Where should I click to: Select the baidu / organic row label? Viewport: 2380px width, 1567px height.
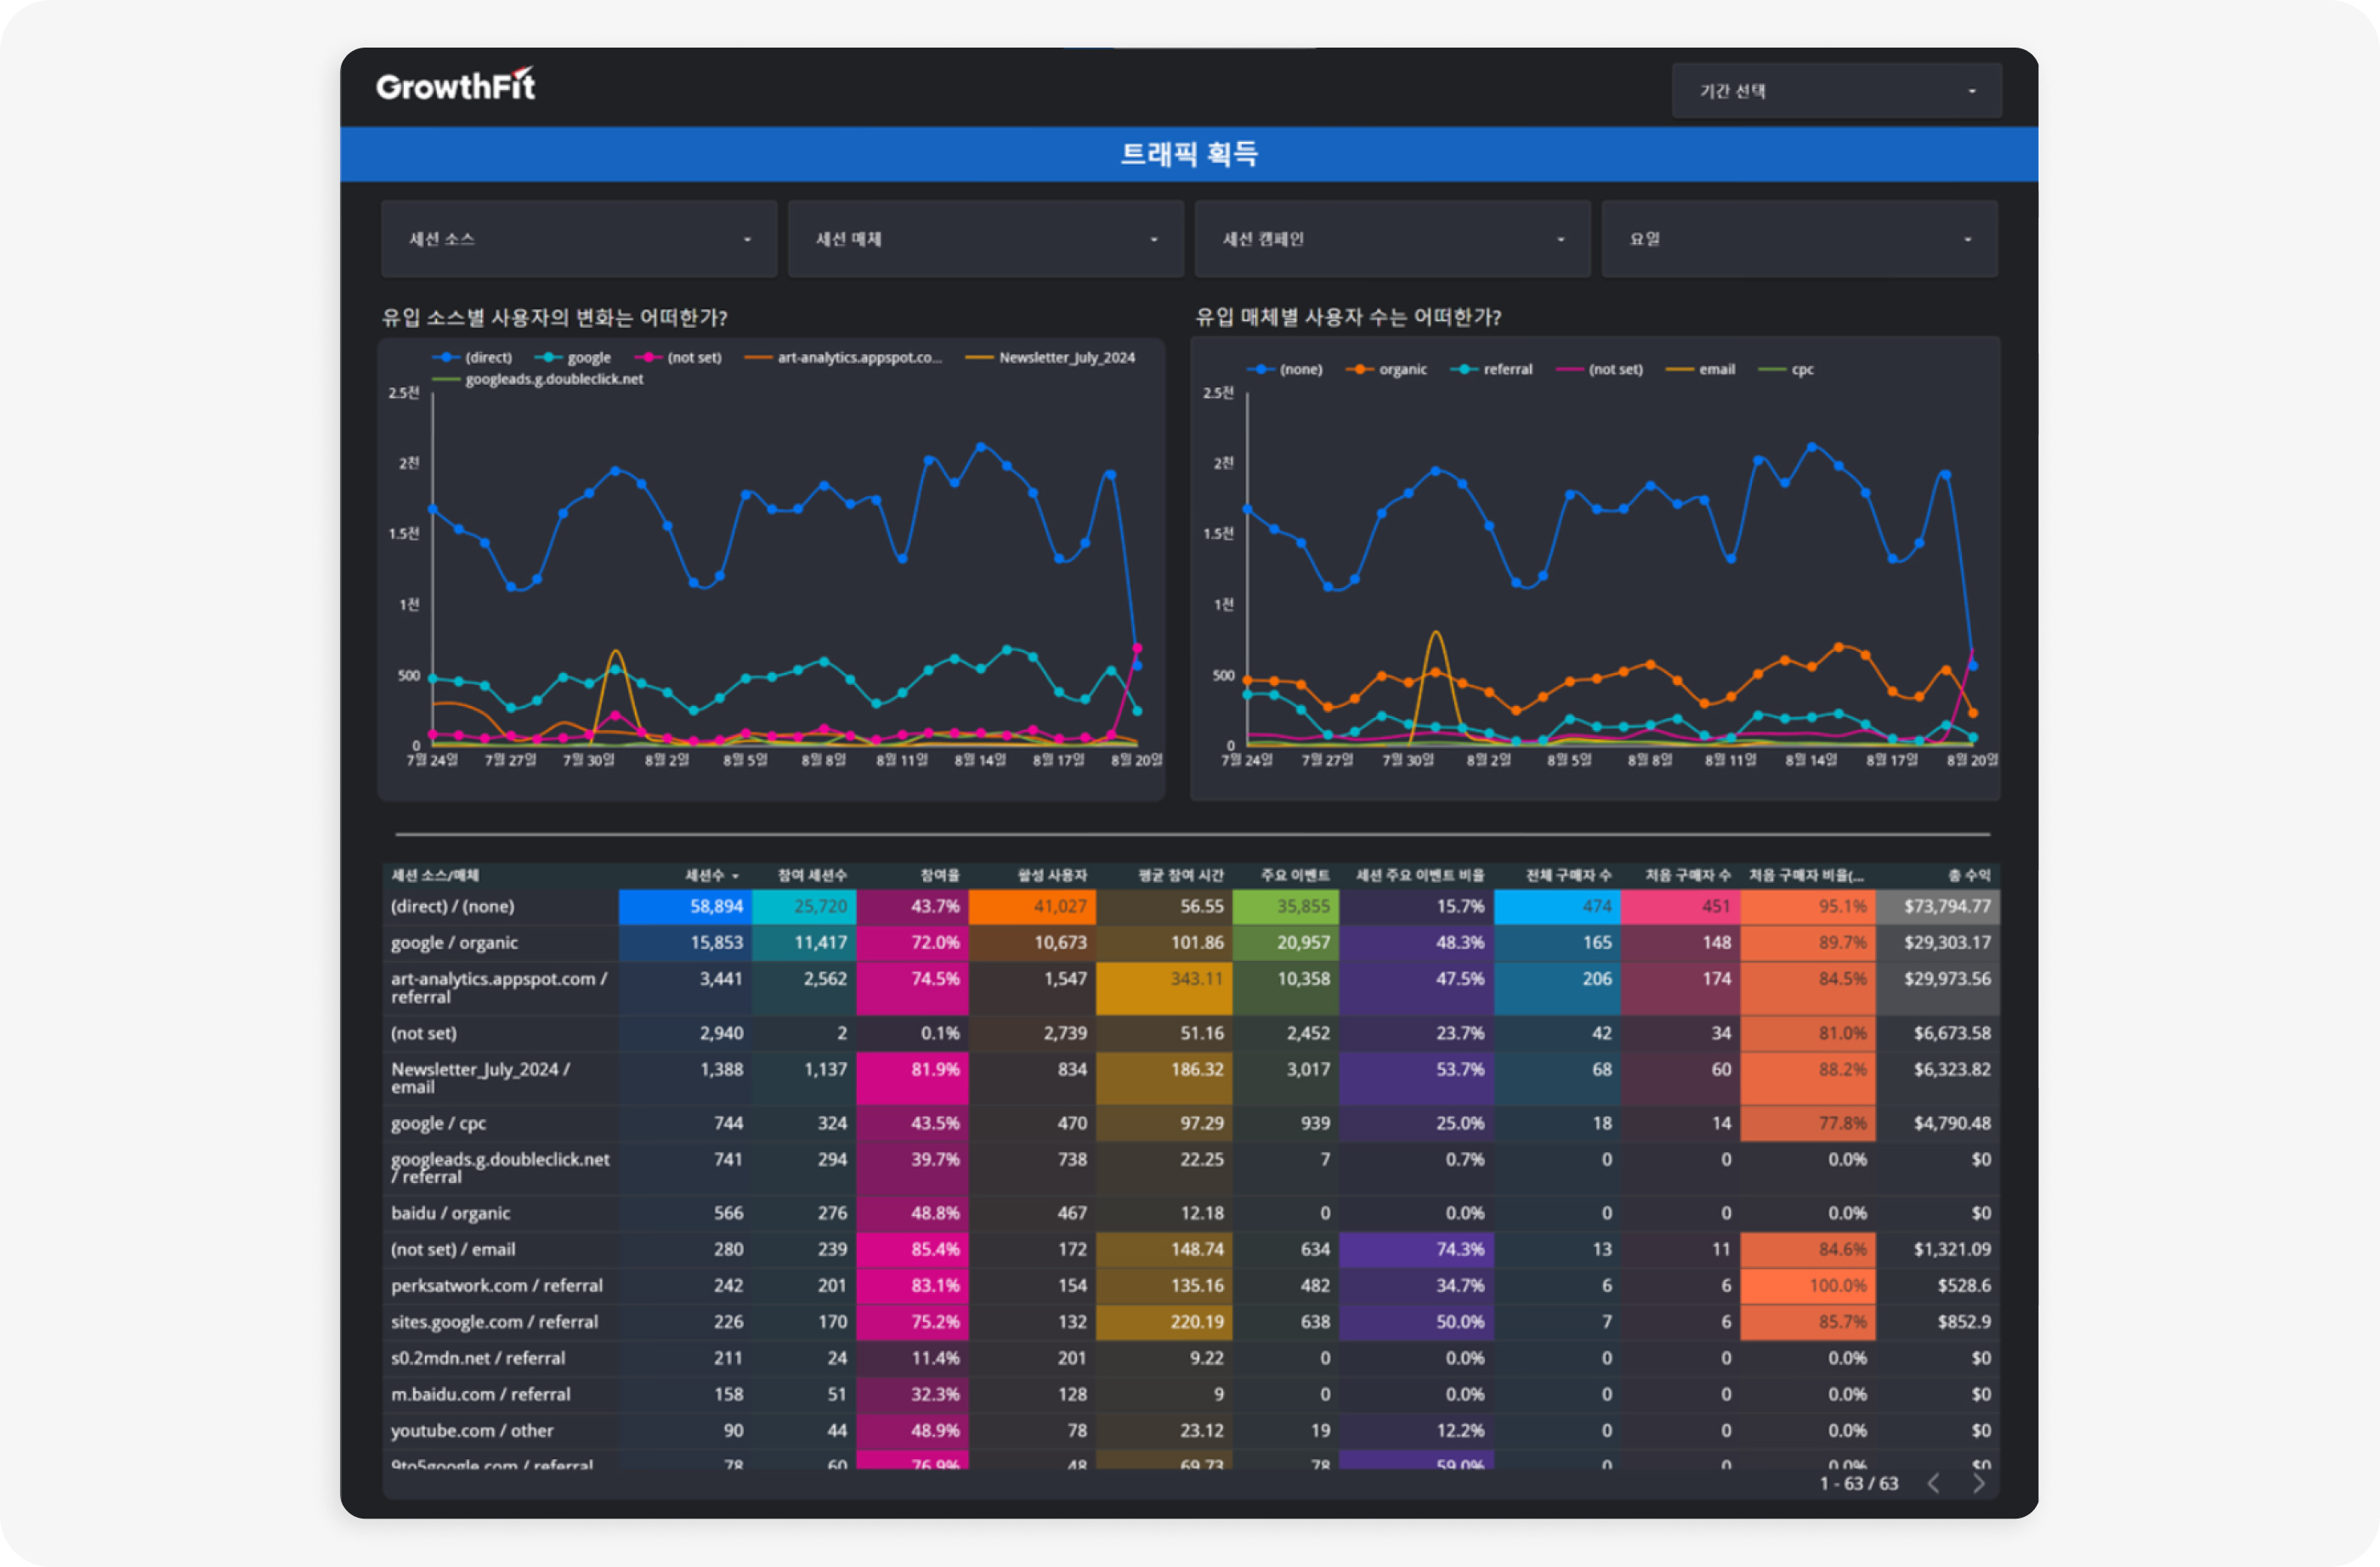450,1213
